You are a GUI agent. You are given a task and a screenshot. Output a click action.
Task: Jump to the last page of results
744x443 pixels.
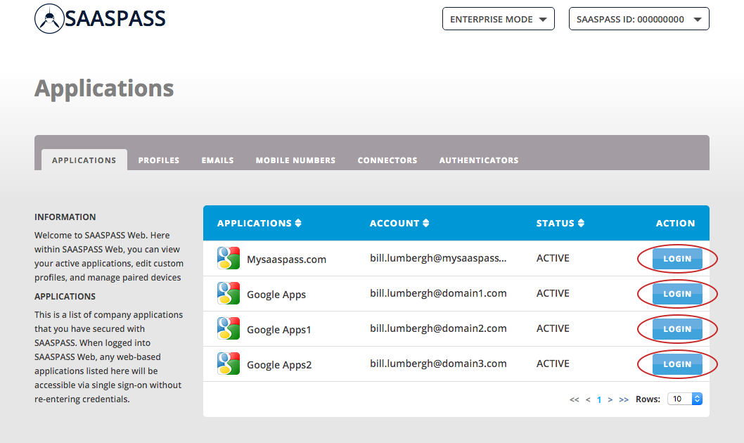tap(624, 399)
